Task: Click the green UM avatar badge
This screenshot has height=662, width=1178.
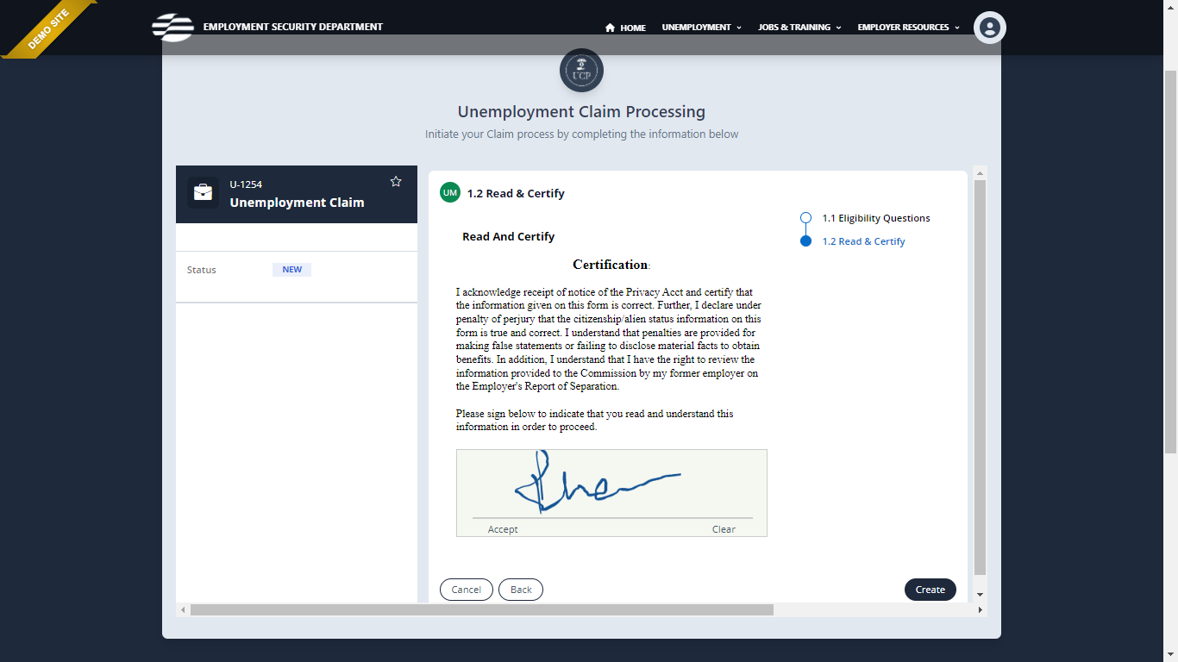Action: click(450, 193)
